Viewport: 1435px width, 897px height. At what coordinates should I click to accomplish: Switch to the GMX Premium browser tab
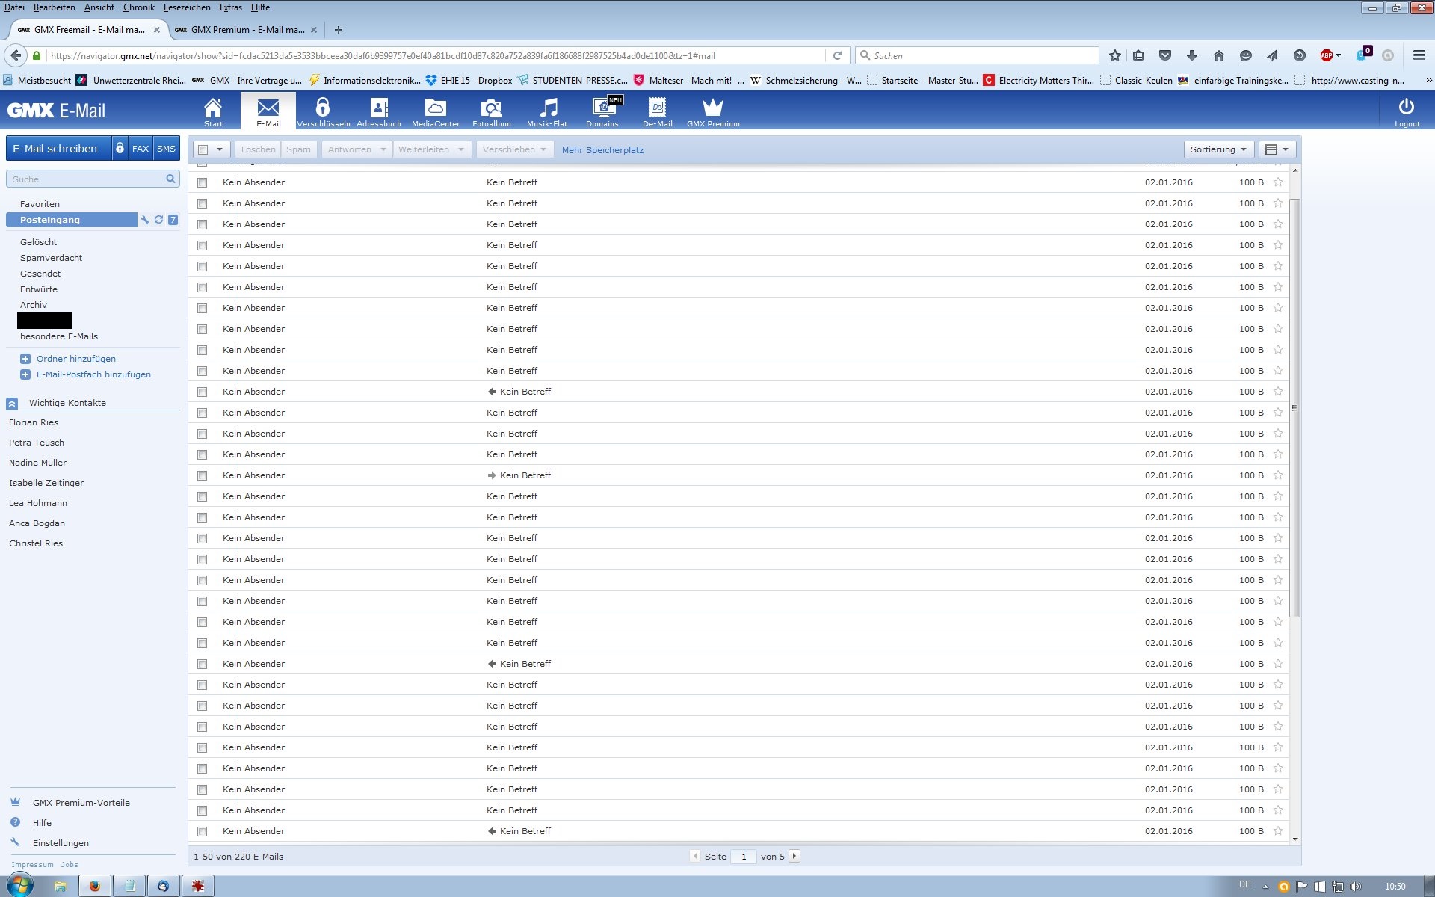click(x=247, y=30)
